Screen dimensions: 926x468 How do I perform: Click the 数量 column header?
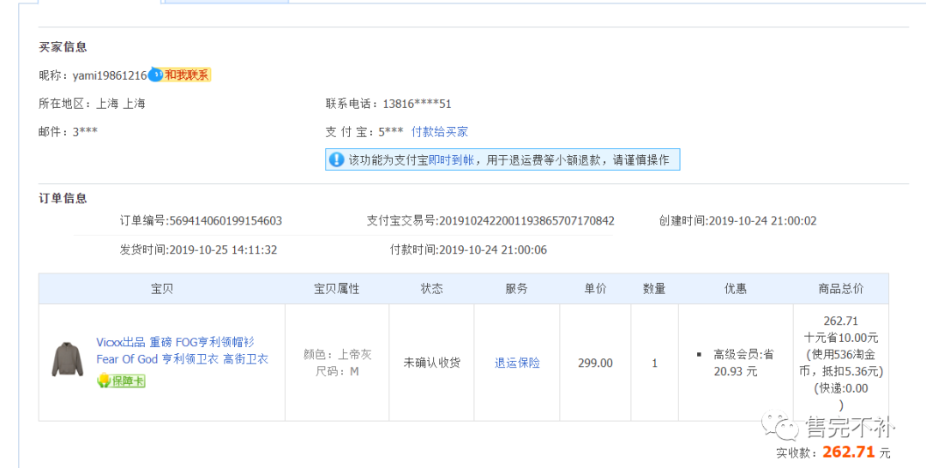654,289
